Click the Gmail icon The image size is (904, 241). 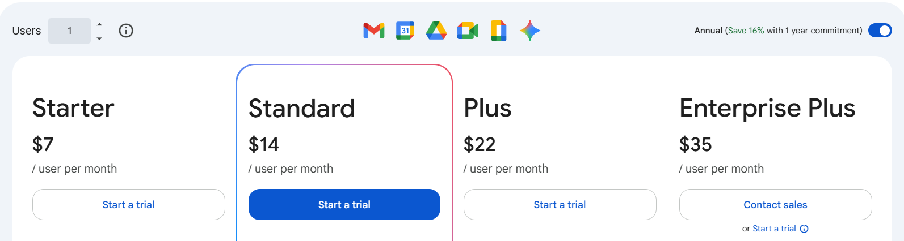tap(374, 31)
